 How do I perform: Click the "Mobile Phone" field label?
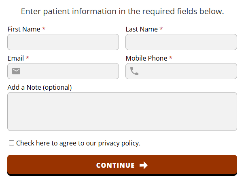(146, 58)
